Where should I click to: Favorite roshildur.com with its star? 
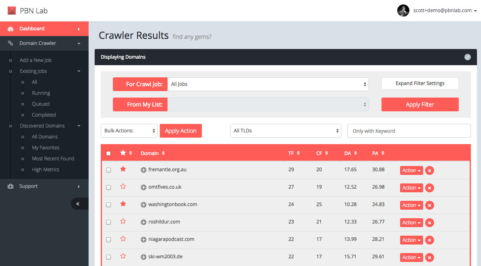pyautogui.click(x=123, y=221)
